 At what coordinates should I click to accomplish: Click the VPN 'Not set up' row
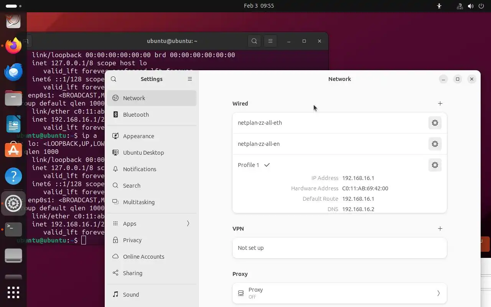point(339,248)
